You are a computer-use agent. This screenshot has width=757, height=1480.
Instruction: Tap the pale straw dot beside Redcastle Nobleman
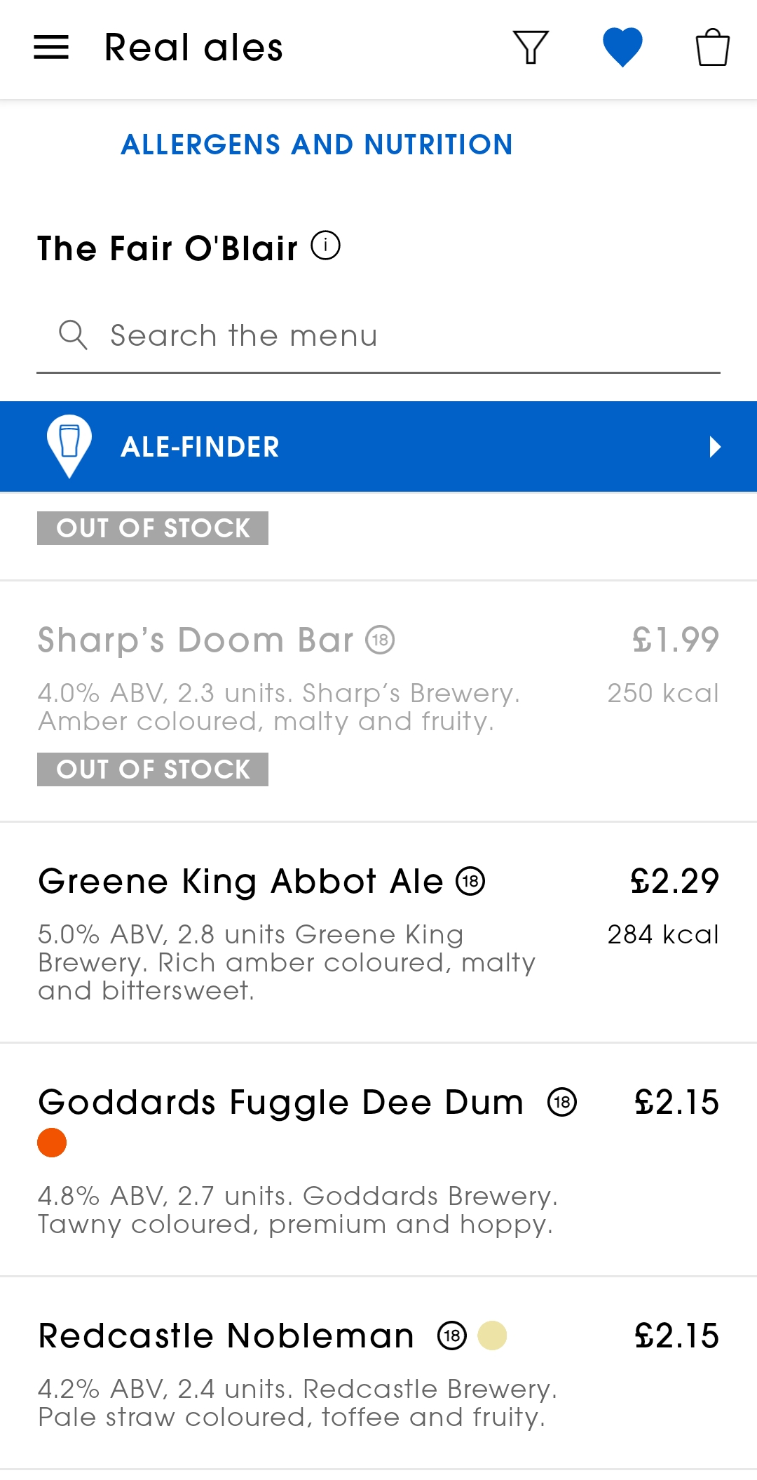492,1336
